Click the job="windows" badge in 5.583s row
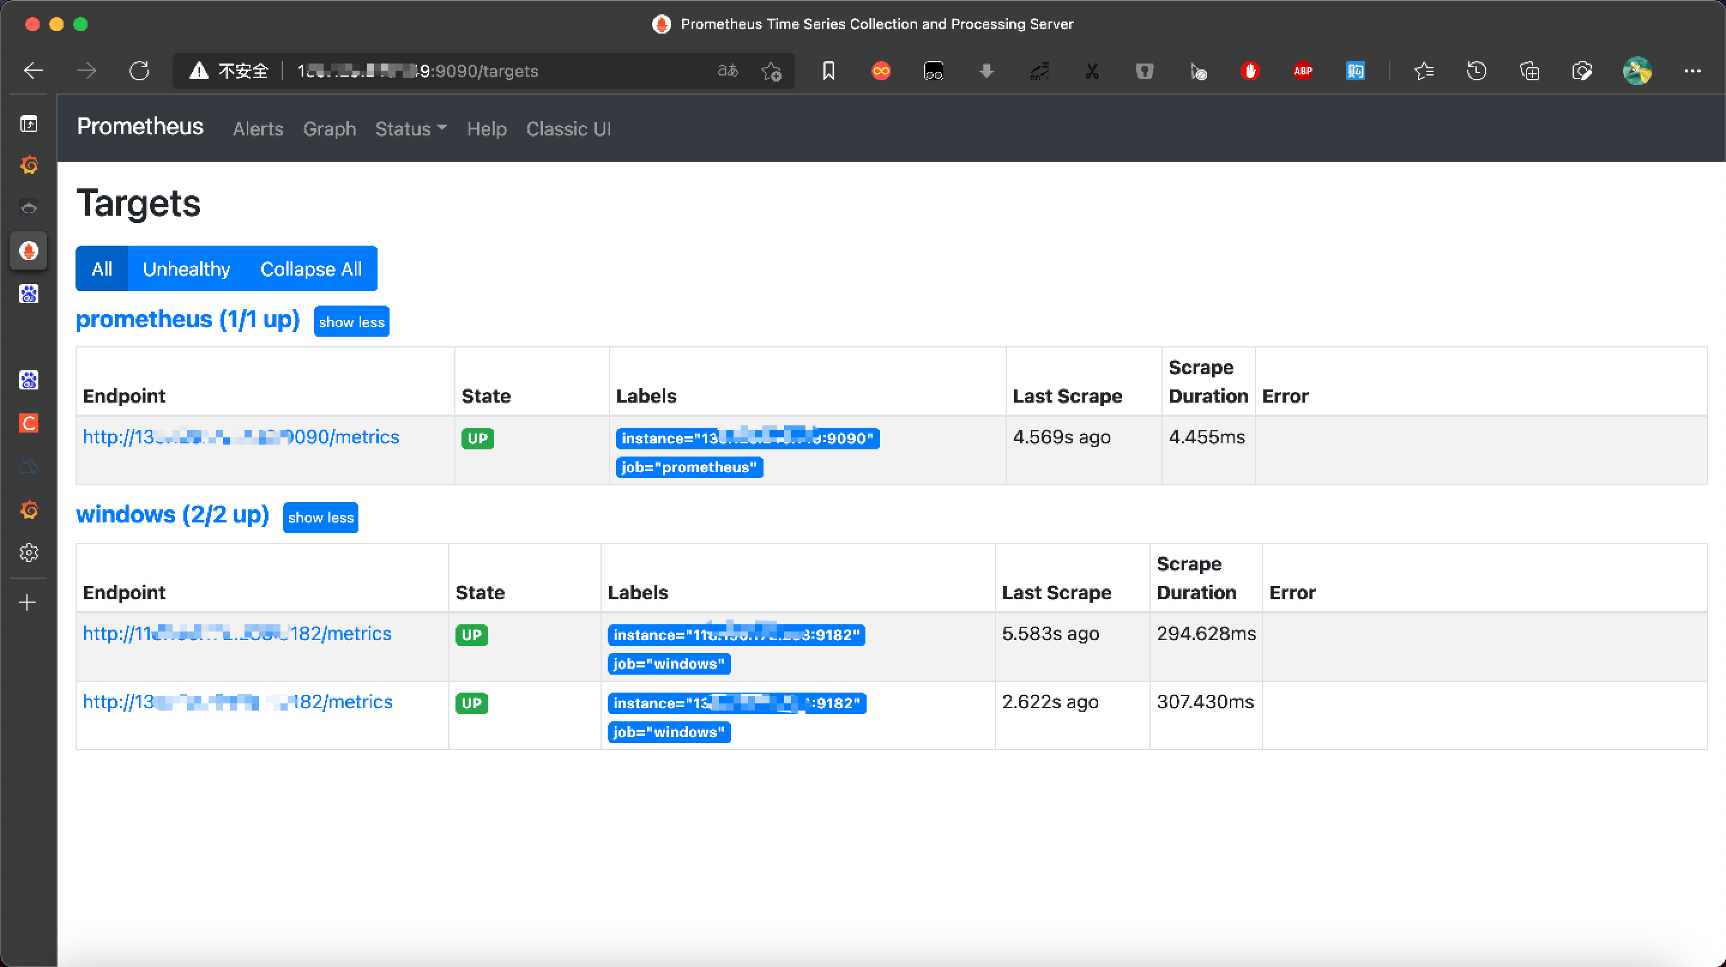This screenshot has height=967, width=1726. click(x=669, y=664)
